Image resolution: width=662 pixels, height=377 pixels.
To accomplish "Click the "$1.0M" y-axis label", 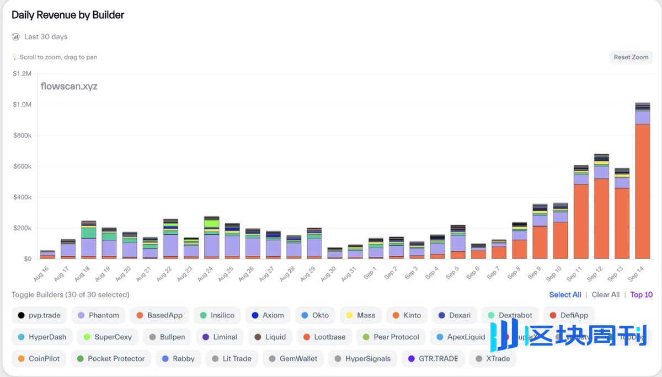I will click(x=22, y=104).
